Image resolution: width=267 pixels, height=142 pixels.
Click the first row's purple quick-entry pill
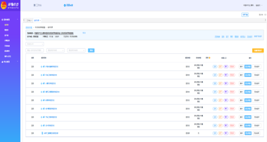pyautogui.click(x=226, y=66)
